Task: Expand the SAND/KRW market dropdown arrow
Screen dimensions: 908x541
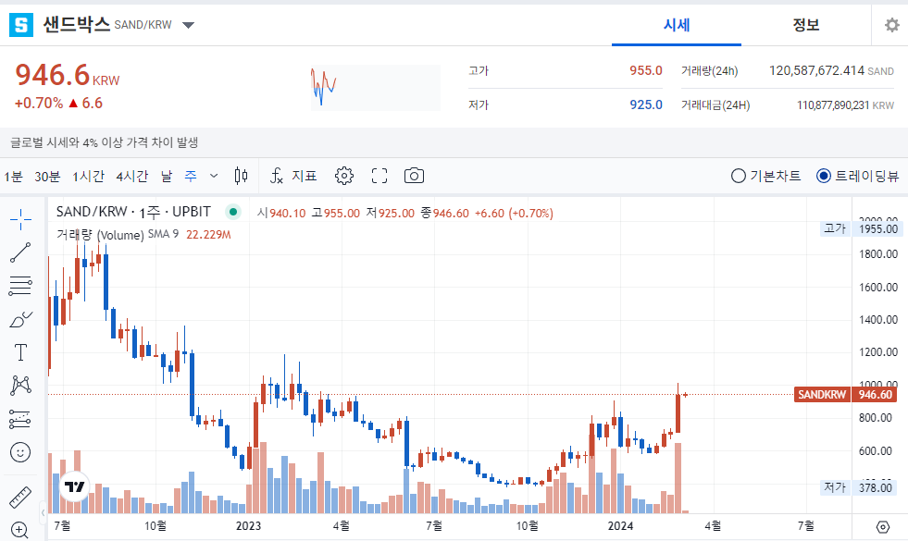Action: click(x=188, y=25)
